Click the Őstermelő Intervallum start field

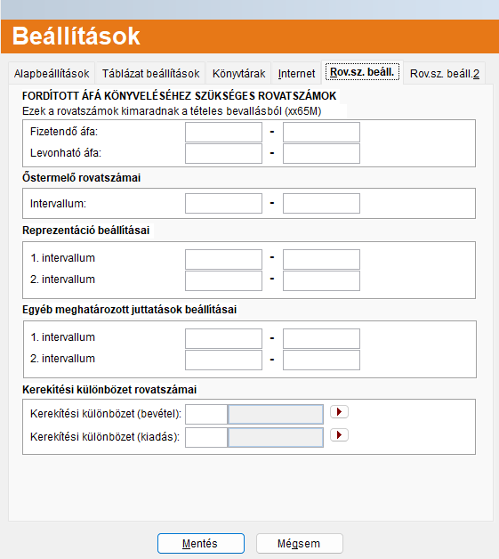point(223,204)
